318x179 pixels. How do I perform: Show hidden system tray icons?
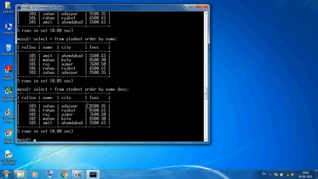(x=270, y=175)
